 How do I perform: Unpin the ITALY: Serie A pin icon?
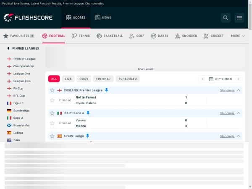[88, 113]
